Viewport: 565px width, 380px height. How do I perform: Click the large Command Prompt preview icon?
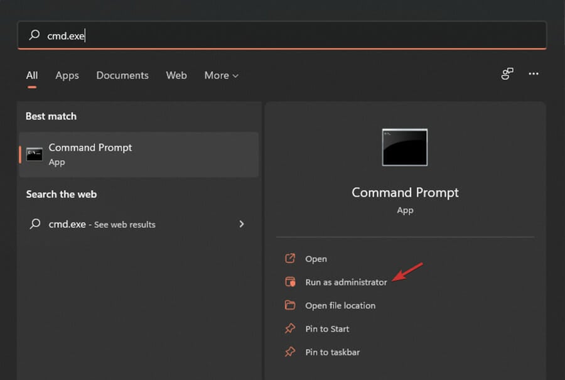click(x=405, y=147)
